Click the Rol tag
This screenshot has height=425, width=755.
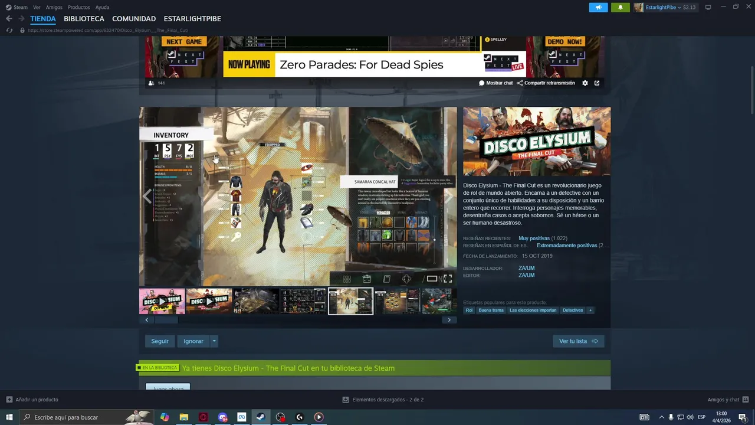pyautogui.click(x=469, y=310)
